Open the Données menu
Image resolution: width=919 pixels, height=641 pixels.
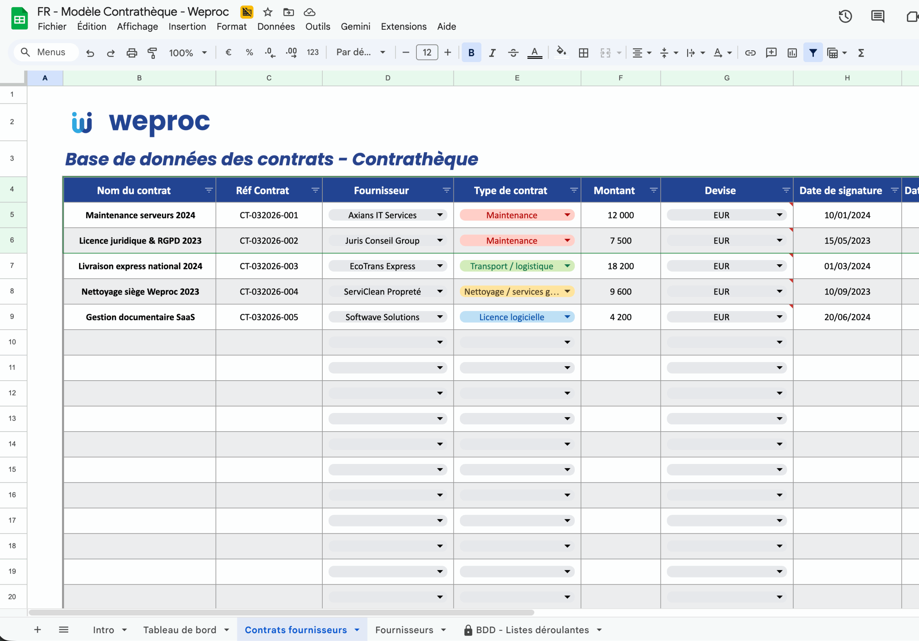point(276,27)
